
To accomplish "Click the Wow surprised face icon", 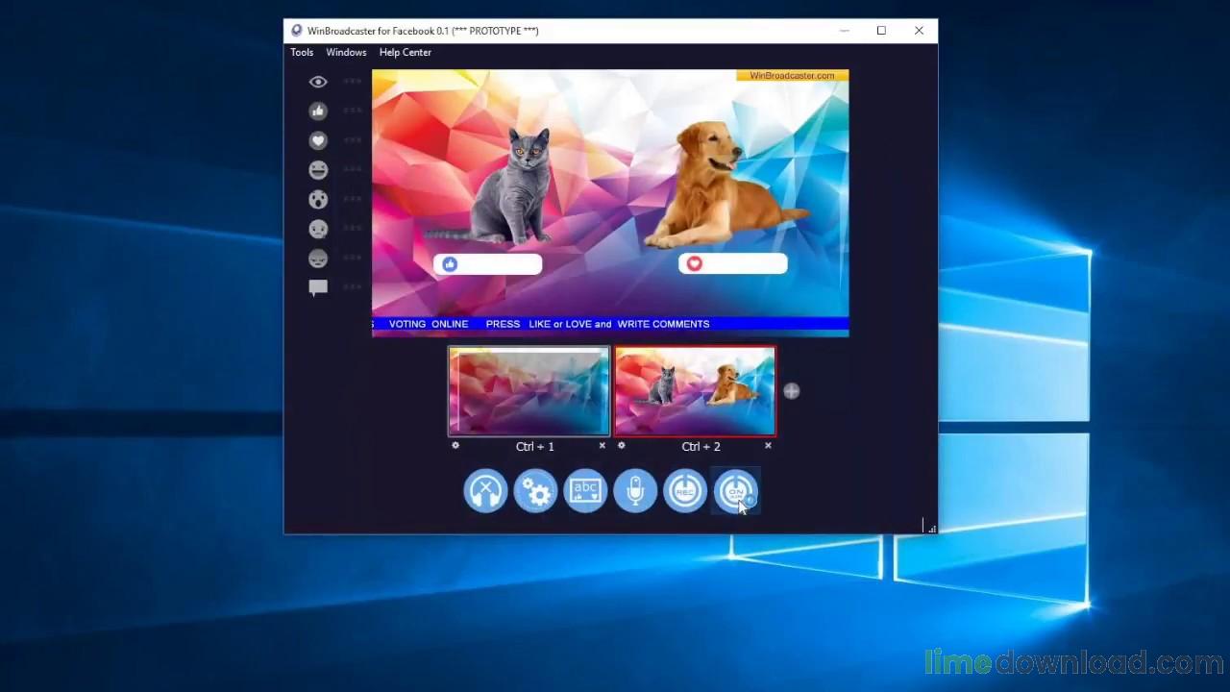I will [318, 200].
